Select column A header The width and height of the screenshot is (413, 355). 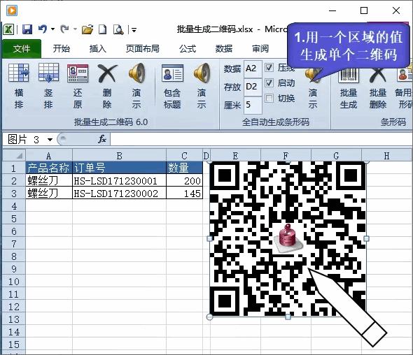(49, 156)
